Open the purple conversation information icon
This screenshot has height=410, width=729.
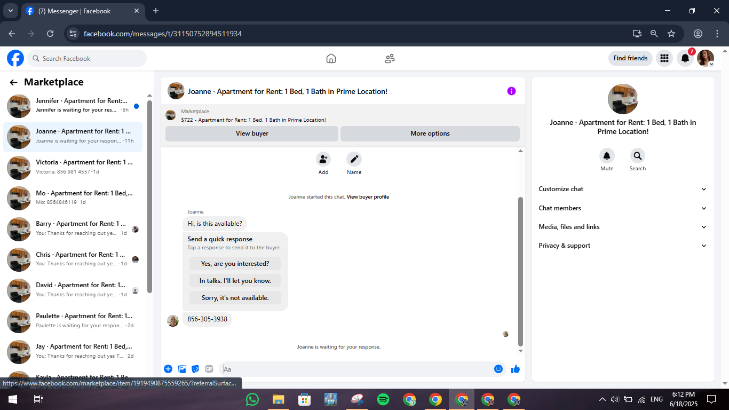[x=511, y=91]
